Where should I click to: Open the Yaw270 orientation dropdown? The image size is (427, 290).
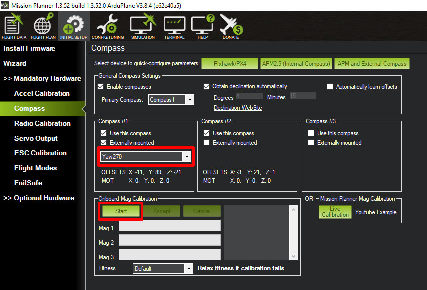187,157
